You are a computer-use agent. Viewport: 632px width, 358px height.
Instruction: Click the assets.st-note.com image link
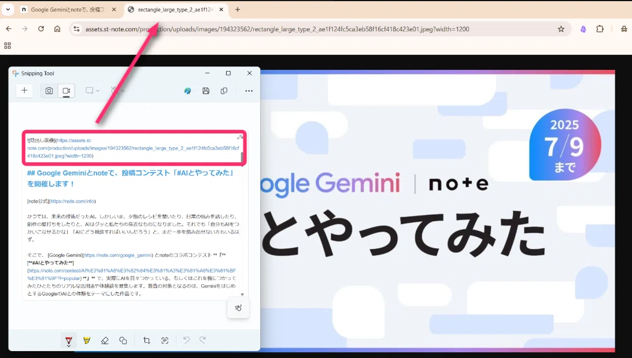(x=133, y=148)
